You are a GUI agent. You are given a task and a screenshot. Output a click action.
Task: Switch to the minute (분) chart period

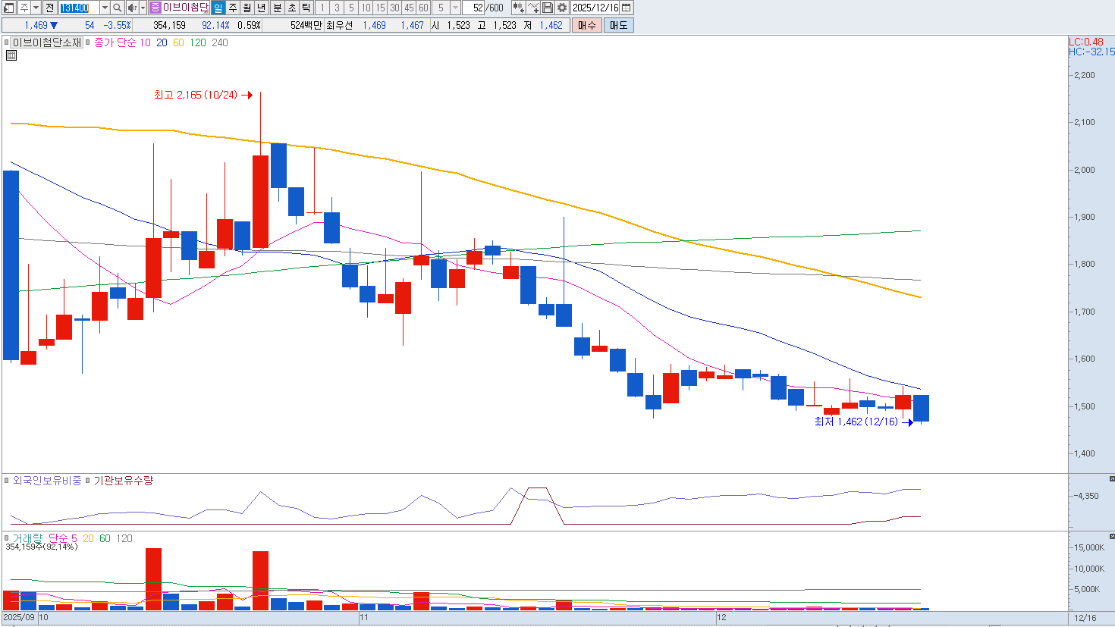pyautogui.click(x=277, y=8)
